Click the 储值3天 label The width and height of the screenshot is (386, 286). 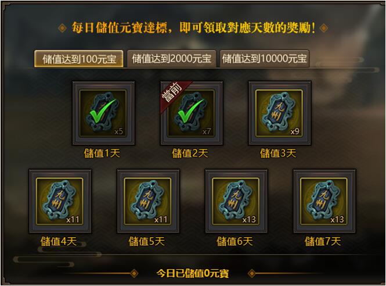(x=278, y=153)
